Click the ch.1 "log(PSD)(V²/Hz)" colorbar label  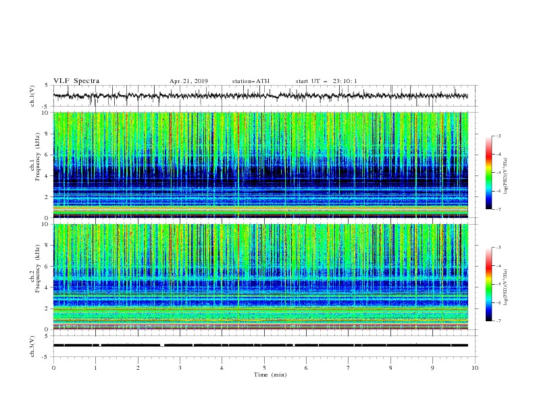(506, 176)
